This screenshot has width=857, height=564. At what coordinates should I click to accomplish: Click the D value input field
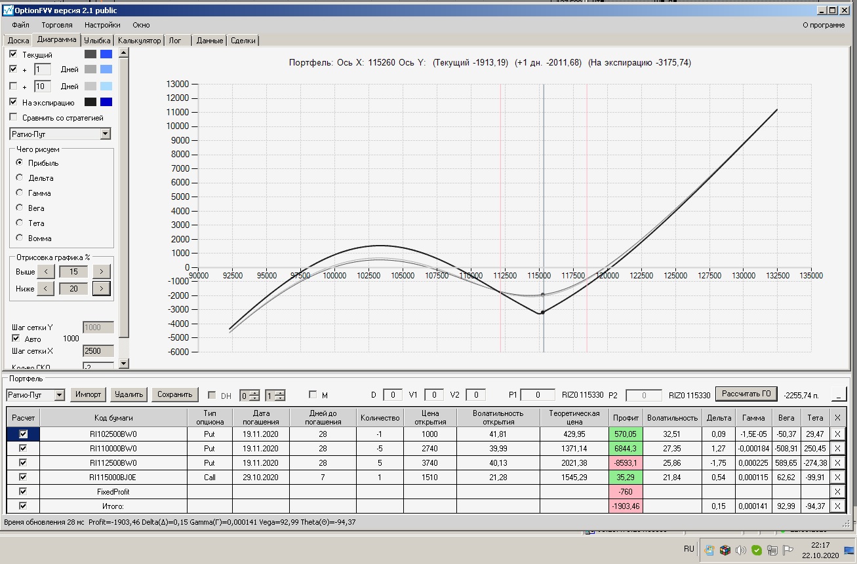coord(393,395)
